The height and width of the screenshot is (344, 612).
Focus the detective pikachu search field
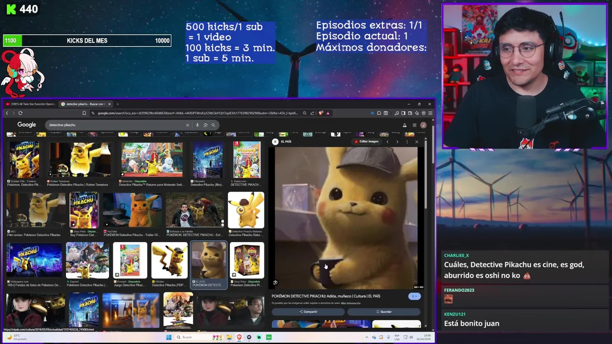[x=115, y=125]
